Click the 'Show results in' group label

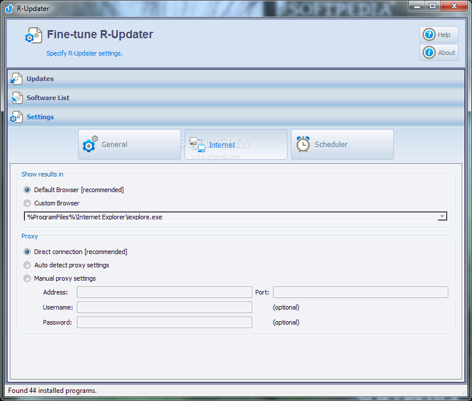tap(42, 174)
